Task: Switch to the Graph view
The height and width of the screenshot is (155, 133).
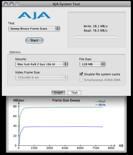Action: [58, 93]
